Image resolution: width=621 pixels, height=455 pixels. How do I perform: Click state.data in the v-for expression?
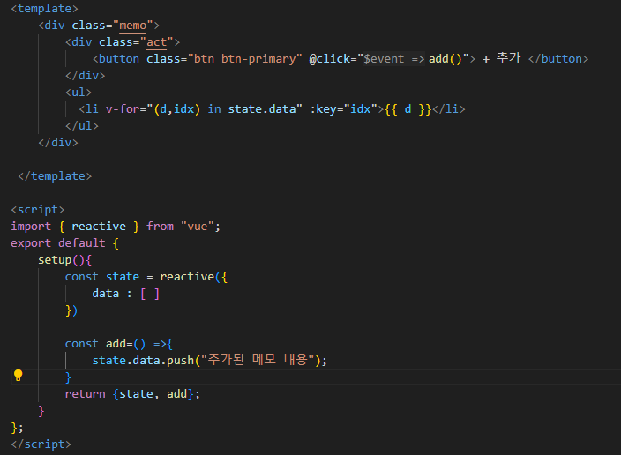[262, 108]
